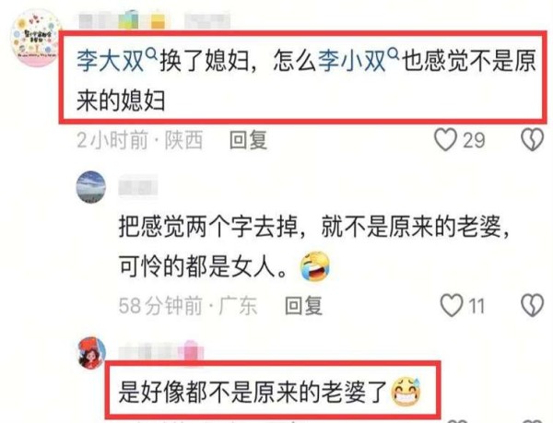
Task: Open blurred username of third commenter
Action: [161, 351]
